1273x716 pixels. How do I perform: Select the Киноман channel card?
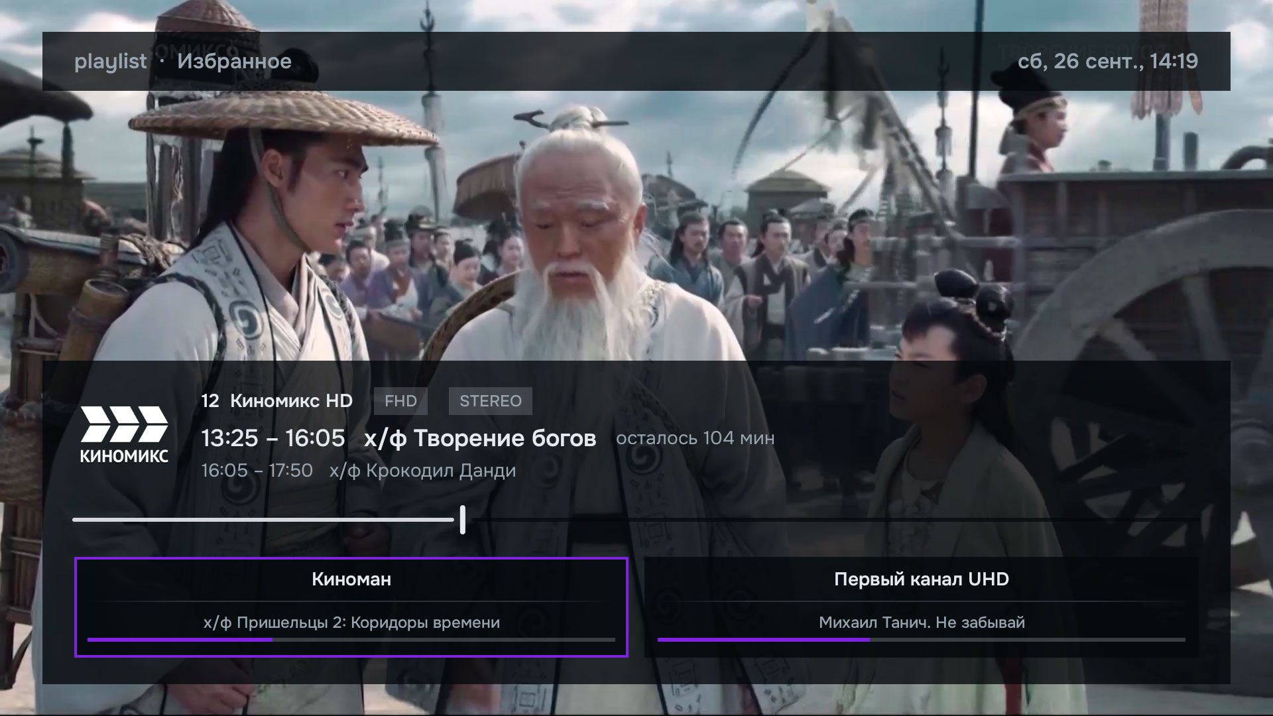(x=351, y=607)
